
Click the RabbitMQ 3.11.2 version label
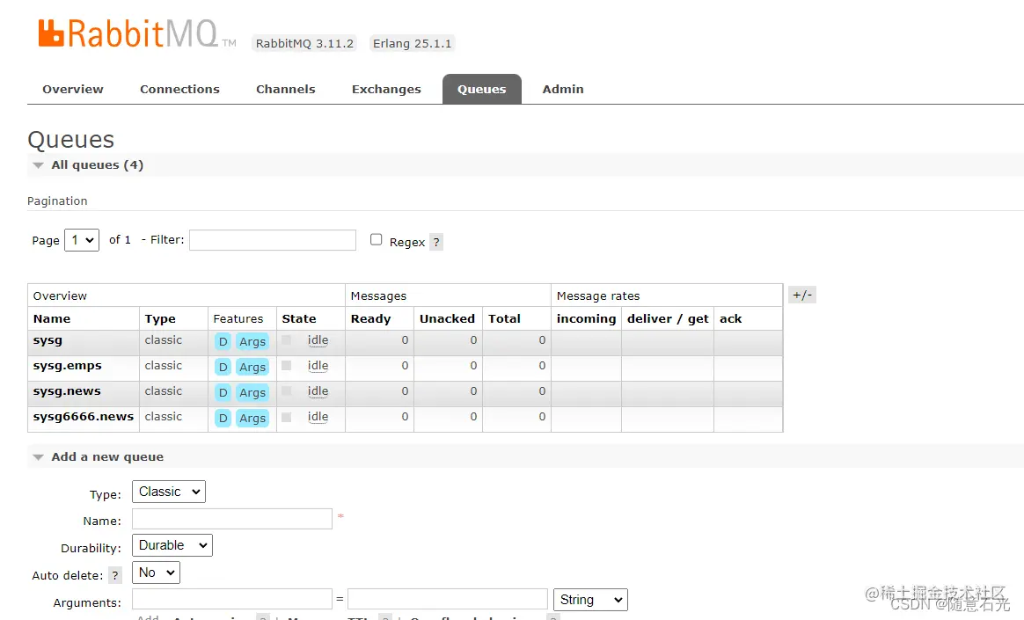point(304,43)
